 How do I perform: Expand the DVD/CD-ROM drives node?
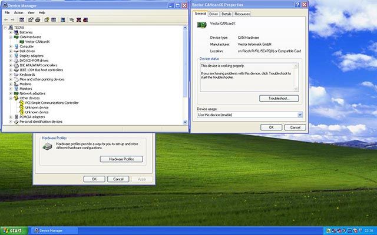point(11,61)
